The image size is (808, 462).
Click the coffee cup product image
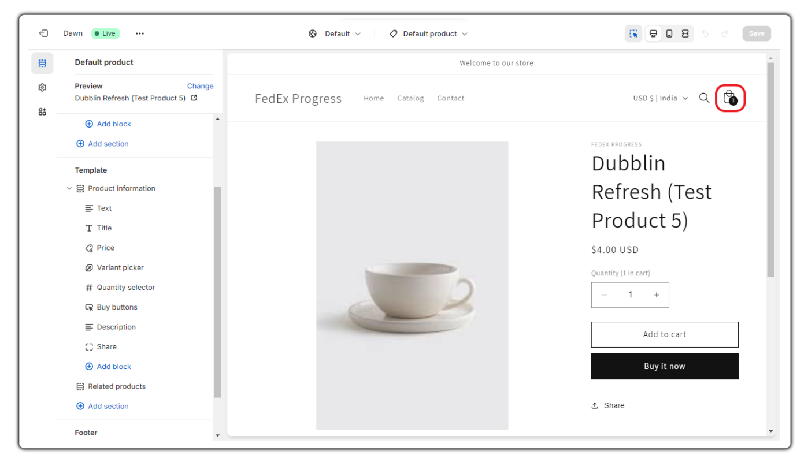click(x=412, y=285)
